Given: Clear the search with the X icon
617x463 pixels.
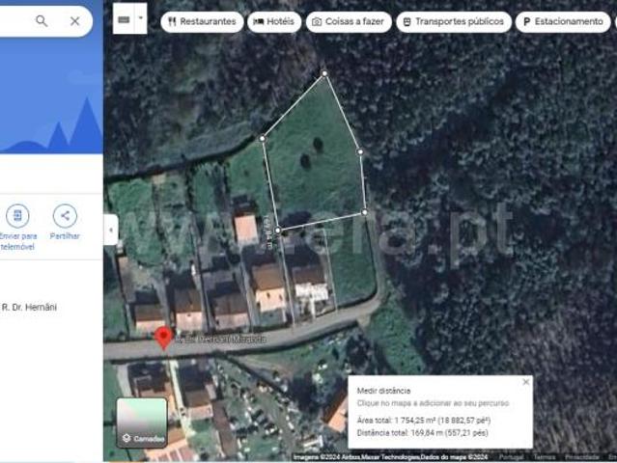Looking at the screenshot, I should (x=75, y=20).
